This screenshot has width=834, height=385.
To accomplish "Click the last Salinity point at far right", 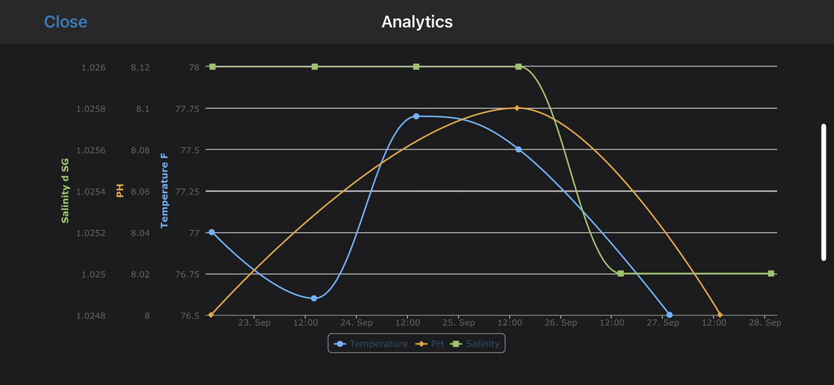I will tap(771, 274).
